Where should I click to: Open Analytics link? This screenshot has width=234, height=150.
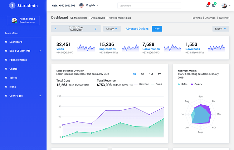tap(210, 18)
